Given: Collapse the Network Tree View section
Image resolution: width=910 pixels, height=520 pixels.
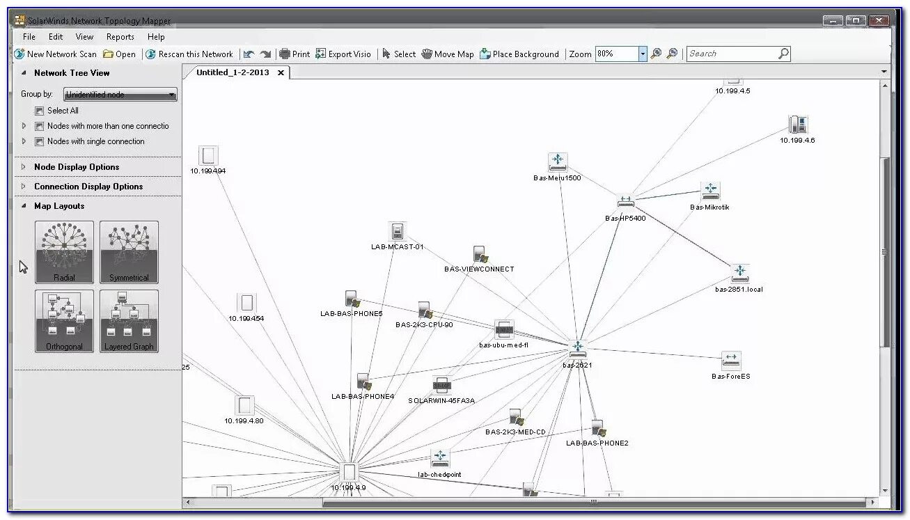Looking at the screenshot, I should pos(24,73).
